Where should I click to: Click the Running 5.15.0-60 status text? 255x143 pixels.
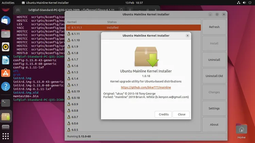point(79,137)
